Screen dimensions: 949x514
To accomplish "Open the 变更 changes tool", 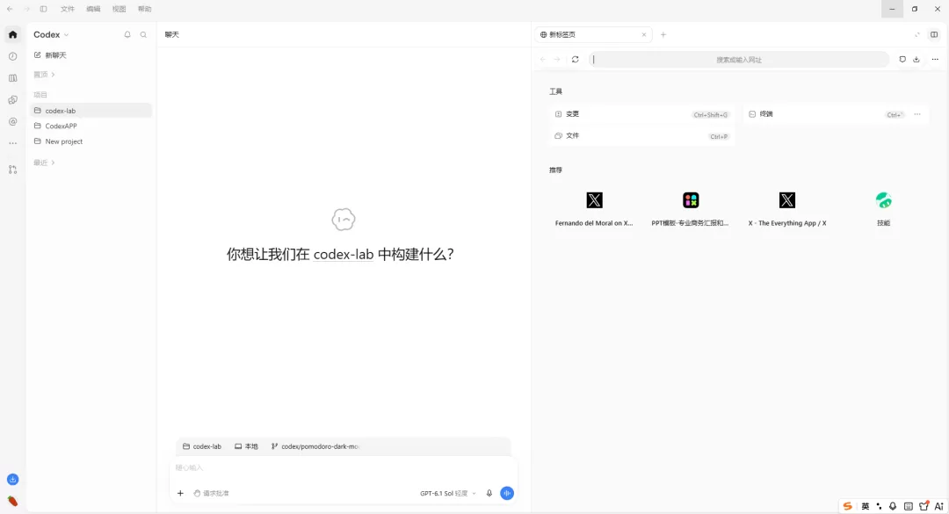I will click(641, 114).
